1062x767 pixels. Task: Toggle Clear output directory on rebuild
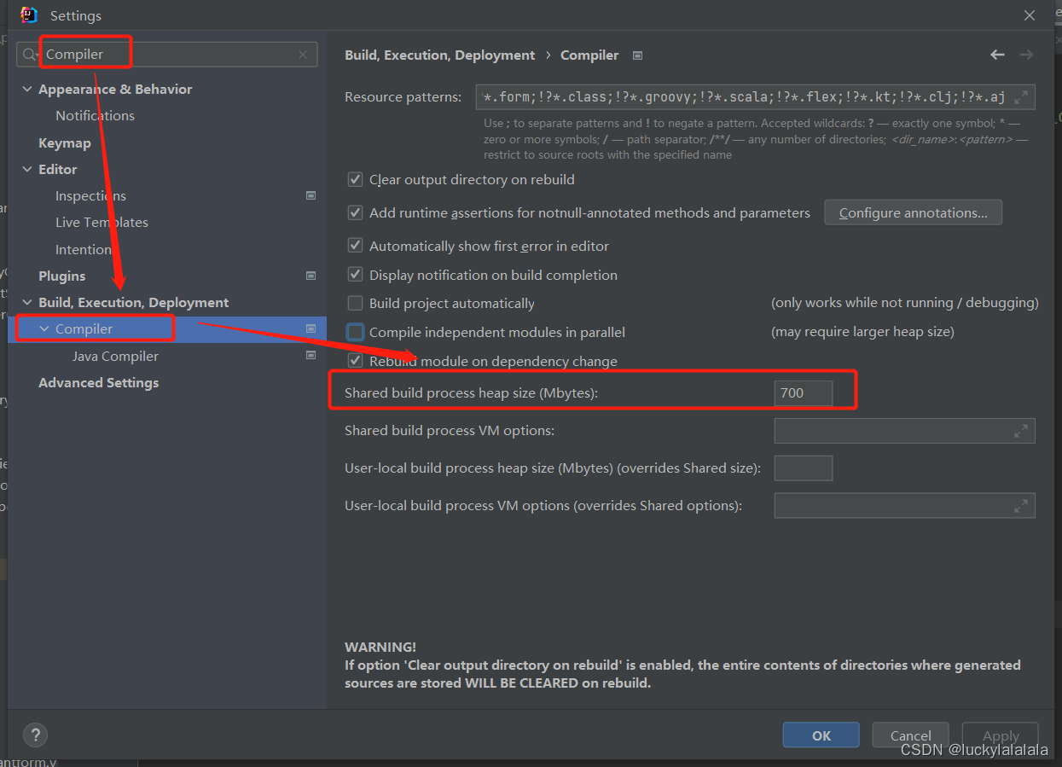356,180
